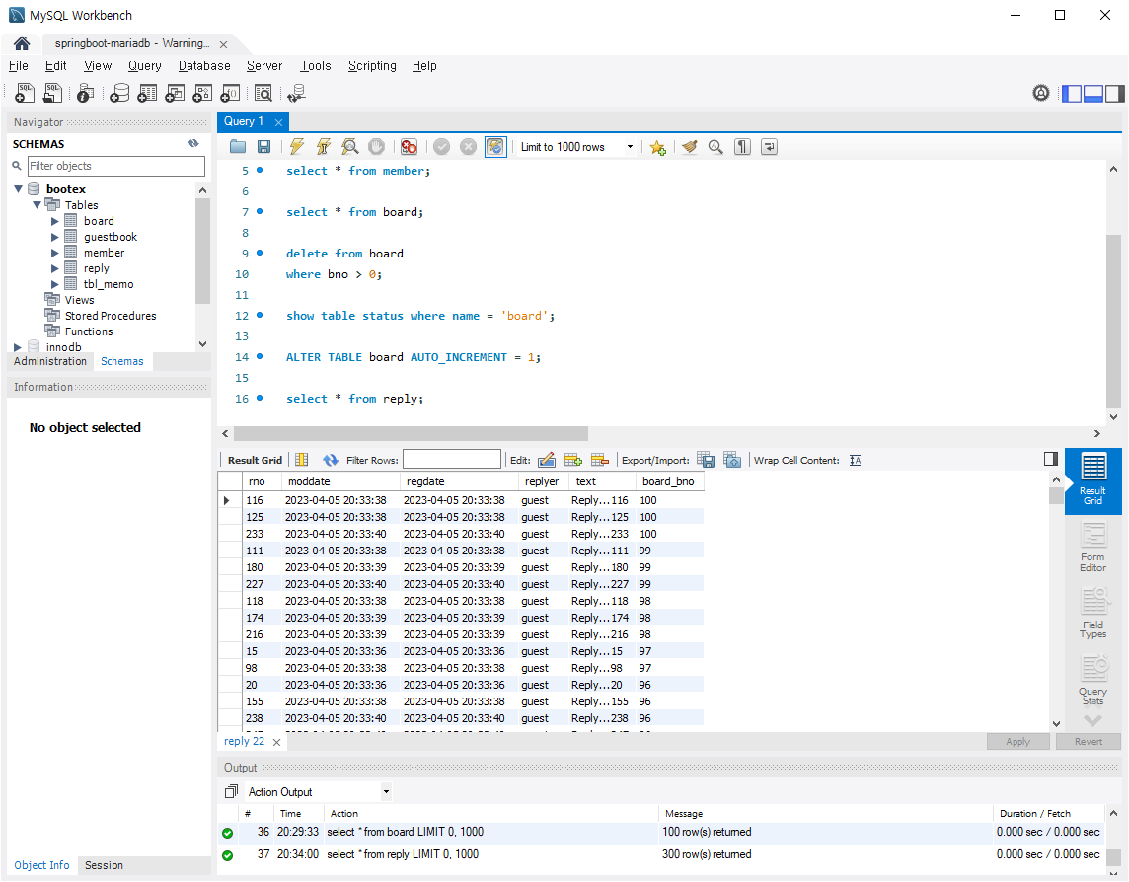Create a new stored procedure icon

click(x=202, y=93)
